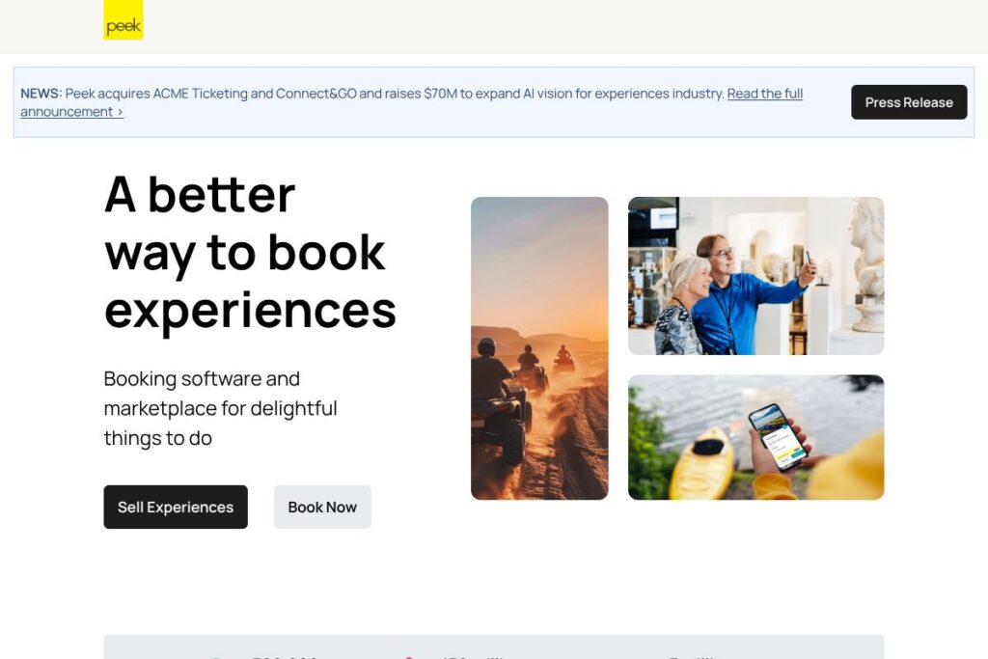Viewport: 988px width, 659px height.
Task: Click the bold NEWS label in banner
Action: click(41, 94)
